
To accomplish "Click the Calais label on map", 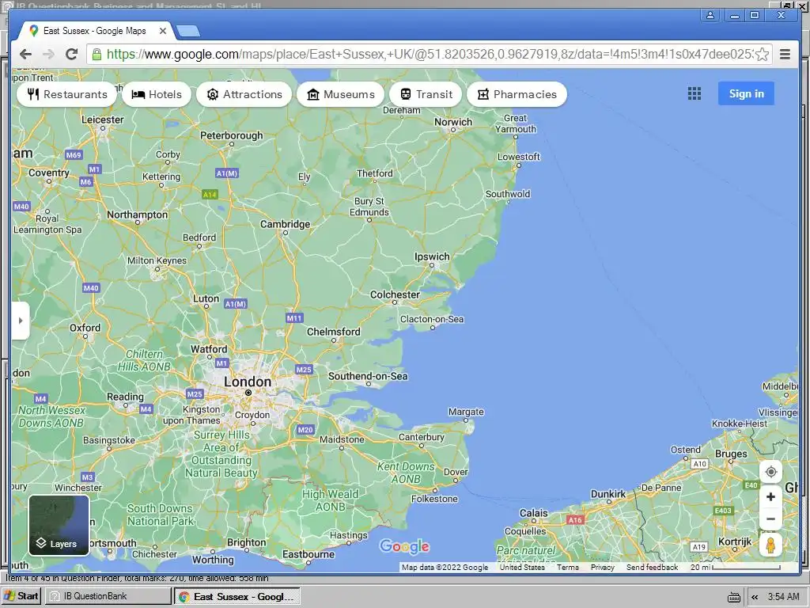I will click(x=534, y=513).
